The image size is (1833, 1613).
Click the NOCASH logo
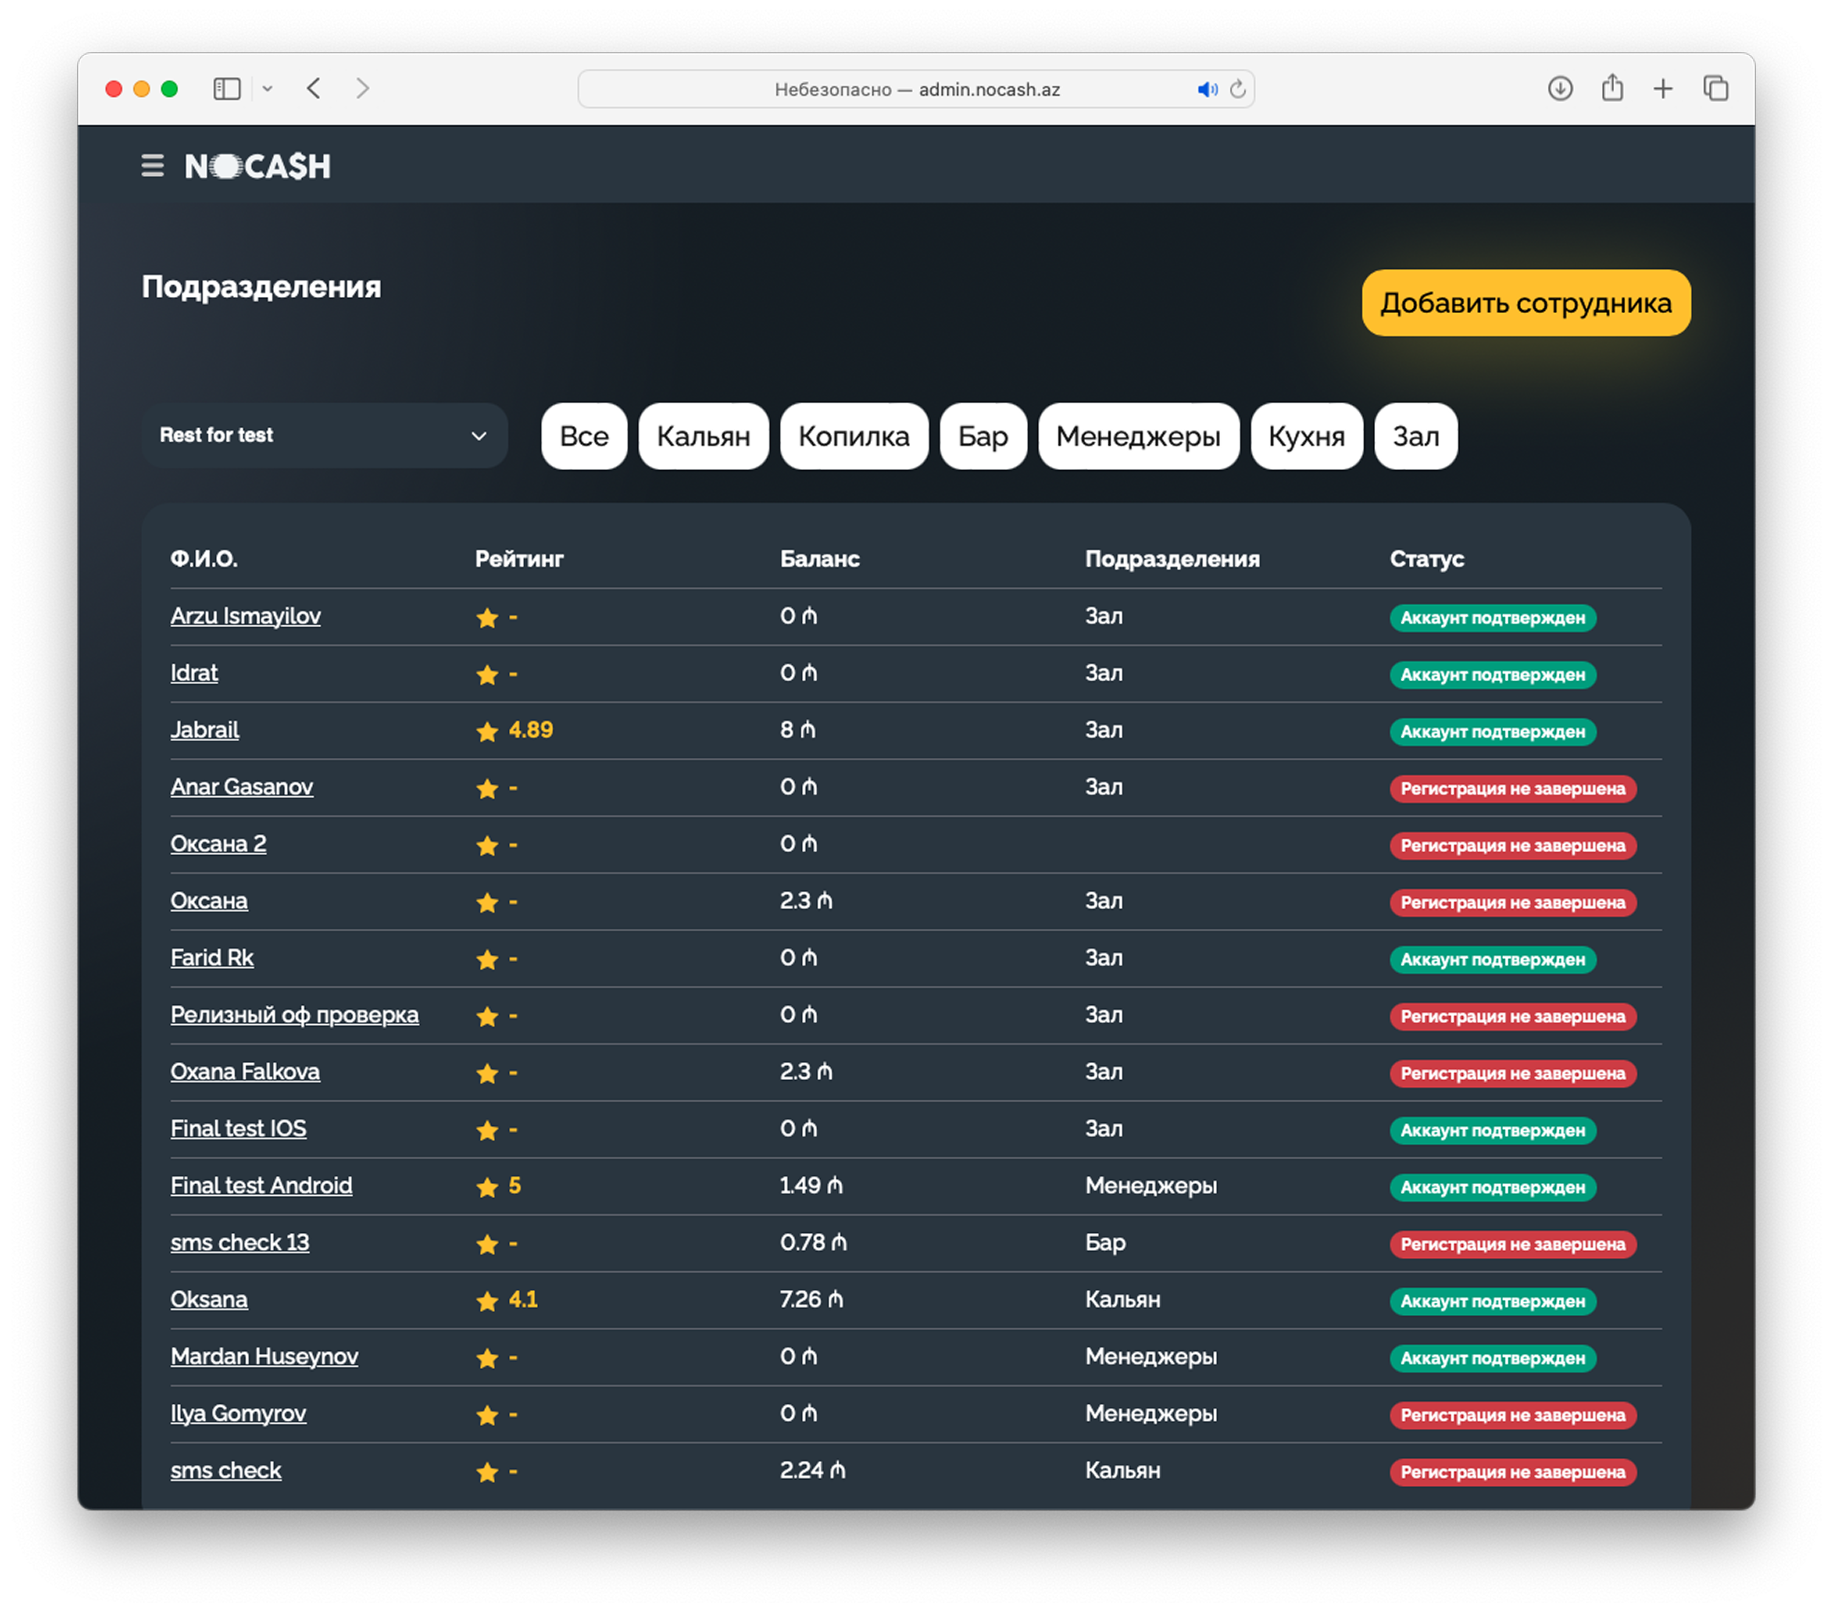tap(257, 166)
